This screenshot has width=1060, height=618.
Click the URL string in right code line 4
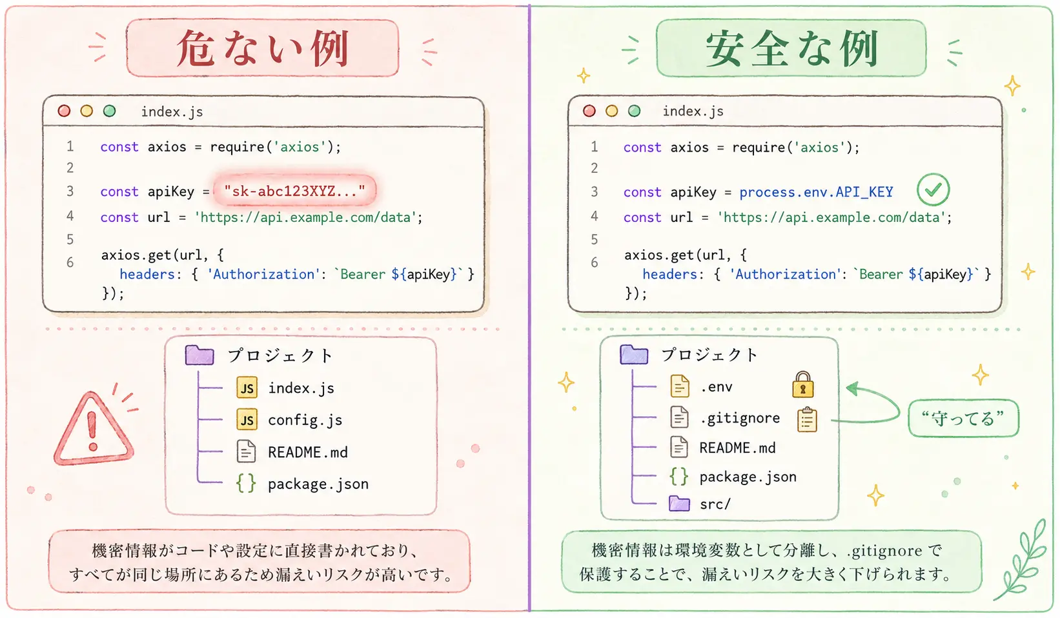pyautogui.click(x=833, y=217)
